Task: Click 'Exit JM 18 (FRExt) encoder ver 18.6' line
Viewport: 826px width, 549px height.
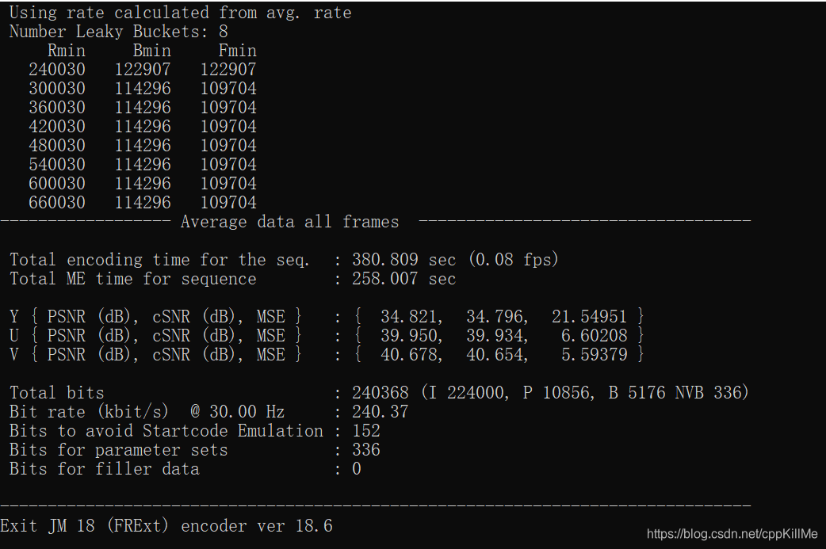Action: 166,526
